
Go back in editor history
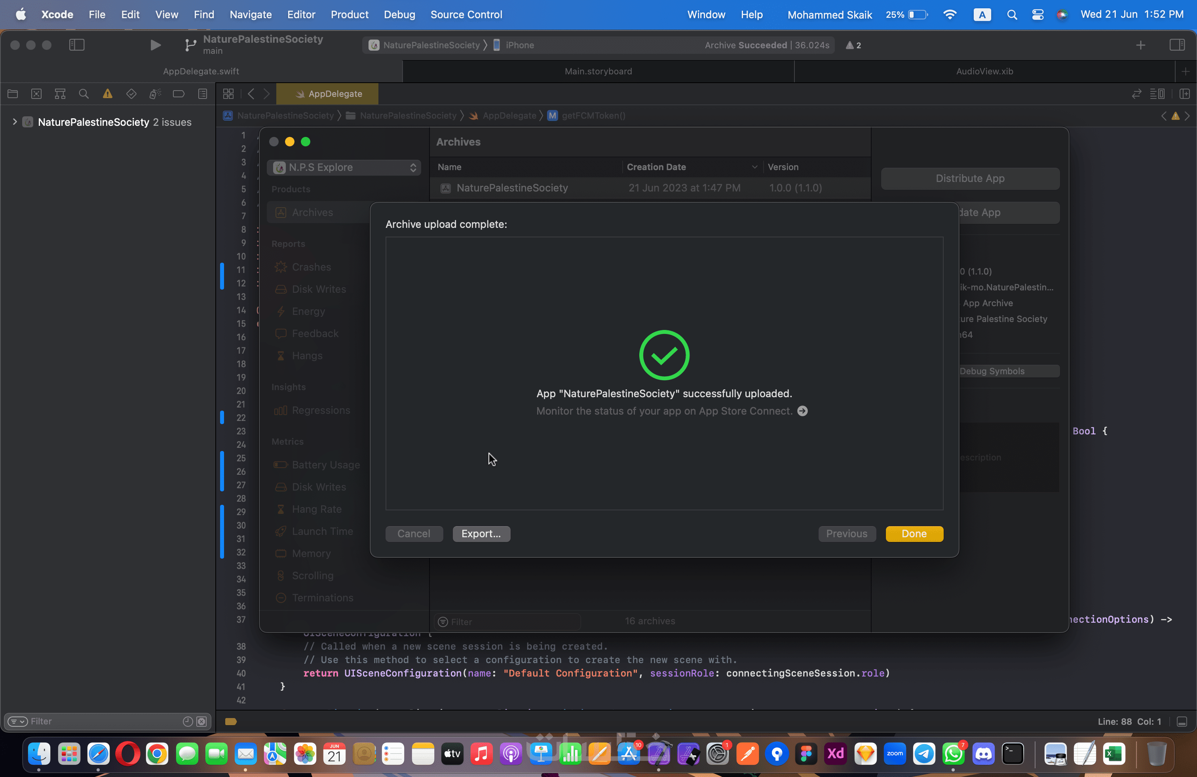click(251, 94)
